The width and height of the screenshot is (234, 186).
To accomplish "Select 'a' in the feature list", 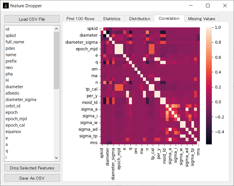I will pos(29,144).
